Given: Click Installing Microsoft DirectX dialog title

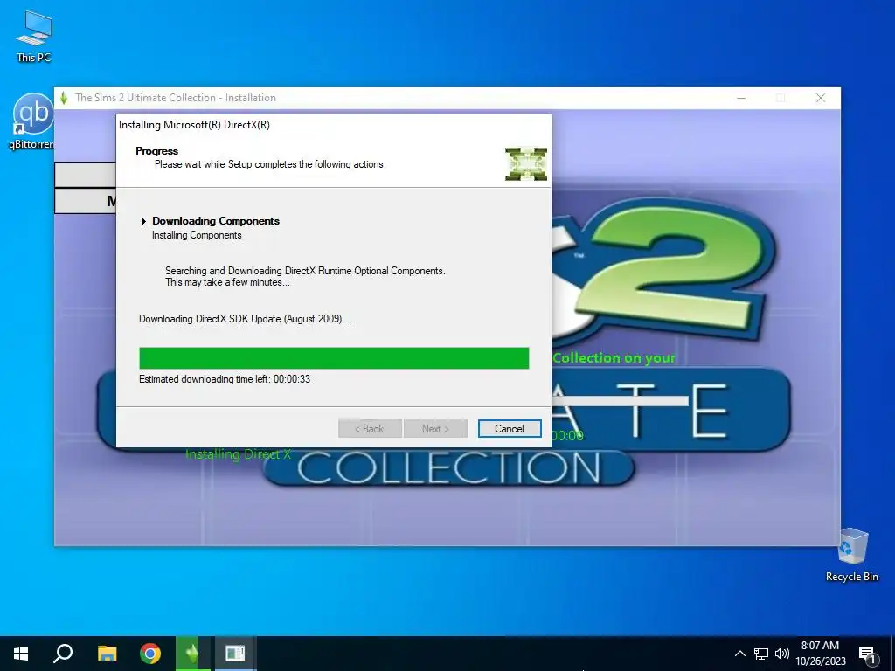Looking at the screenshot, I should [194, 125].
